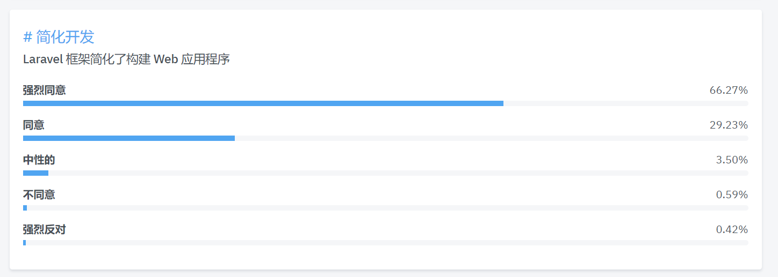Click the blue filled bar for 强烈同意
The width and height of the screenshot is (778, 277).
[x=263, y=103]
